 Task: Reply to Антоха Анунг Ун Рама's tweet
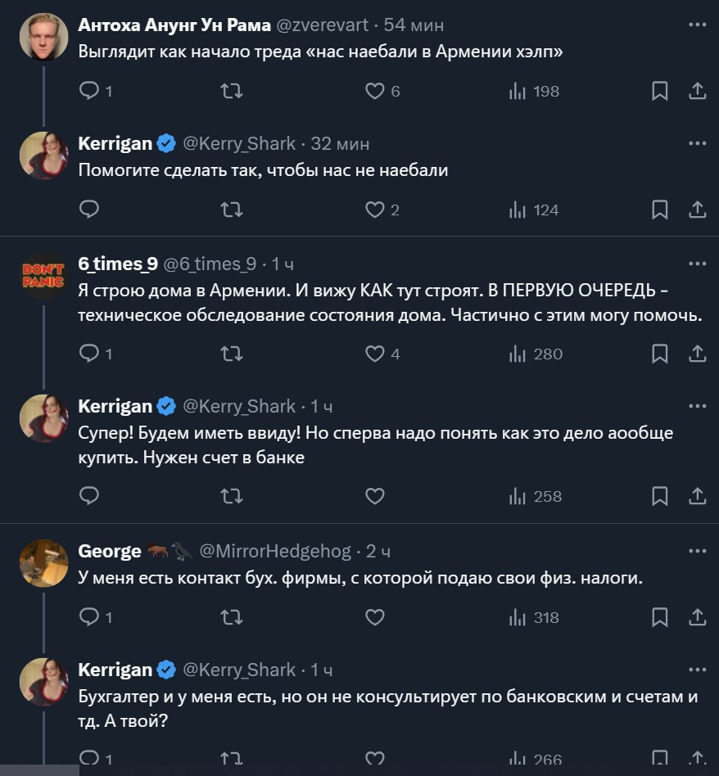(x=89, y=92)
